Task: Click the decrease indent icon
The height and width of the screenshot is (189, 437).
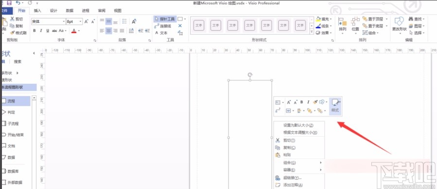Action: point(140,31)
